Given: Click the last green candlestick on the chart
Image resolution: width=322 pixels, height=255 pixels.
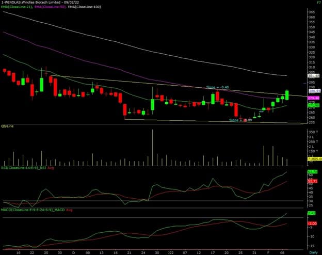Looking at the screenshot, I should 286,94.
